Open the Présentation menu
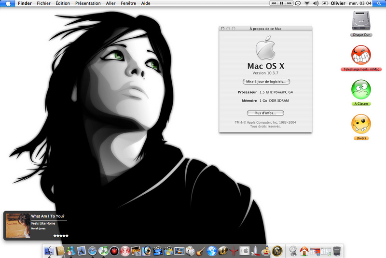This screenshot has width=386, height=258. [88, 3]
